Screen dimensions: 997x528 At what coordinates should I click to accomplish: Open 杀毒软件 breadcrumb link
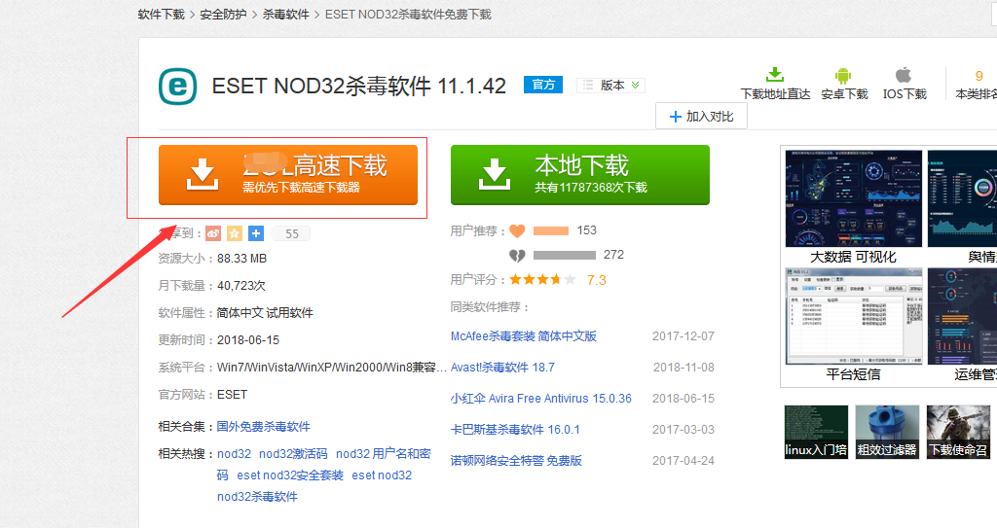pyautogui.click(x=285, y=15)
